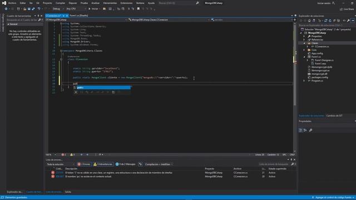Image resolution: width=356 pixels, height=200 pixels.
Task: Click the Live Share button
Action: click(x=347, y=9)
